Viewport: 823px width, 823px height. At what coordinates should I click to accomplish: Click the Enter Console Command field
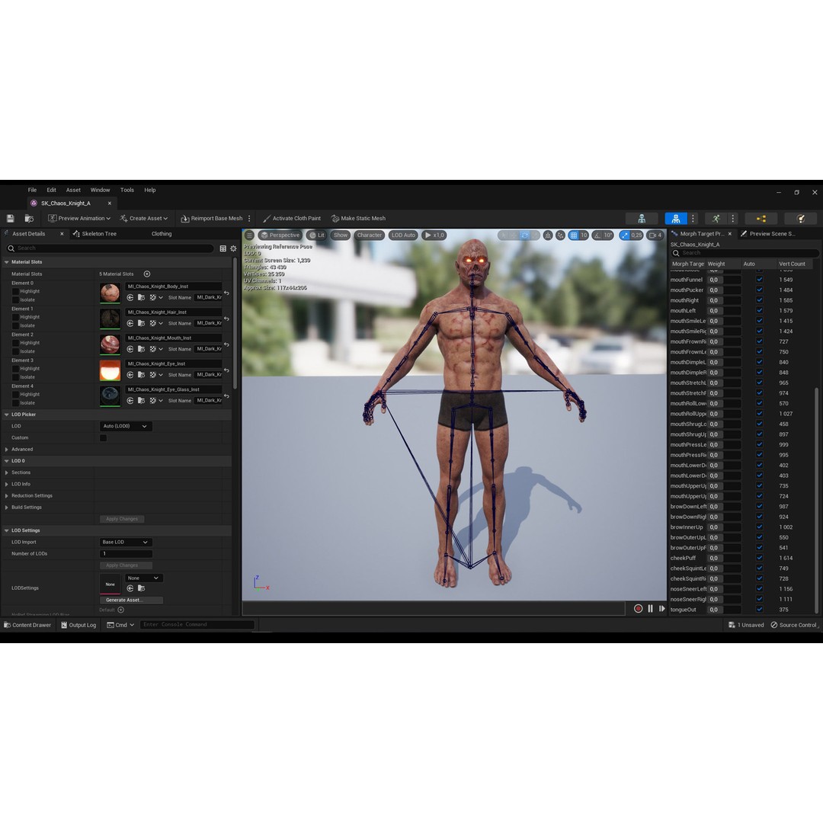click(x=197, y=625)
